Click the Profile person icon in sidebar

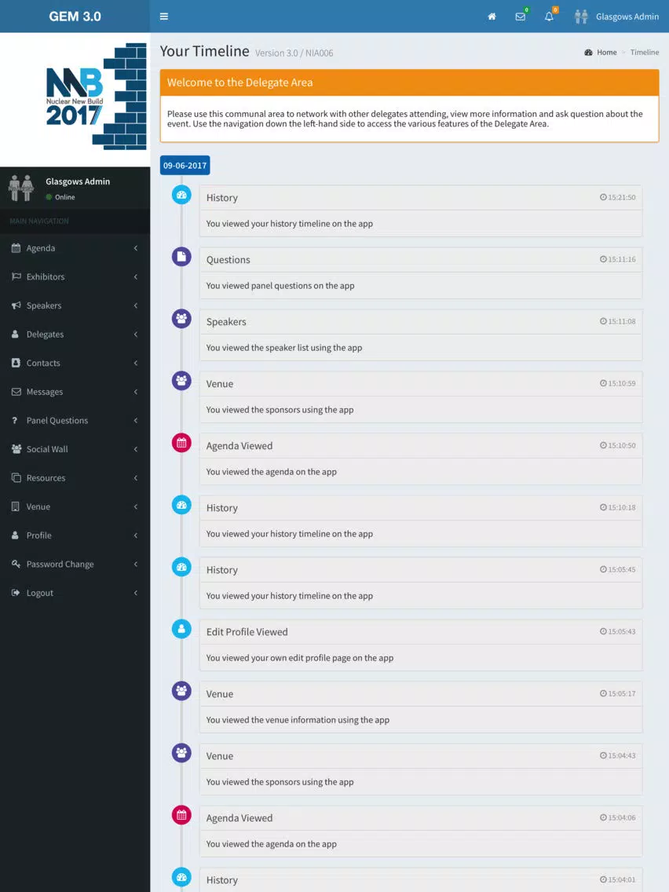tap(16, 536)
